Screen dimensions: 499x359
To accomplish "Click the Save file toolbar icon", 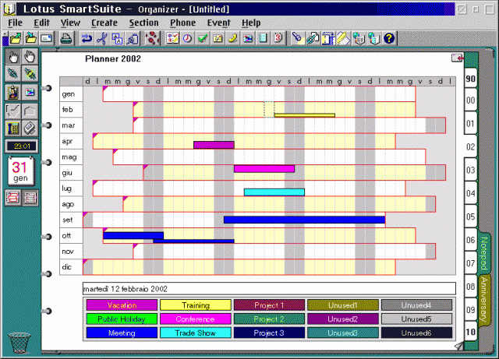I will (x=31, y=38).
